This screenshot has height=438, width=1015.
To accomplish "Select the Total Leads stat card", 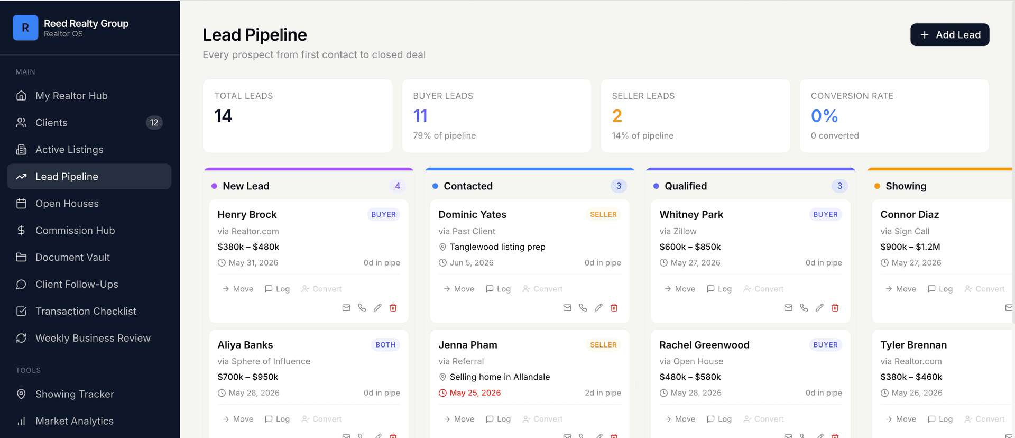I will [298, 116].
